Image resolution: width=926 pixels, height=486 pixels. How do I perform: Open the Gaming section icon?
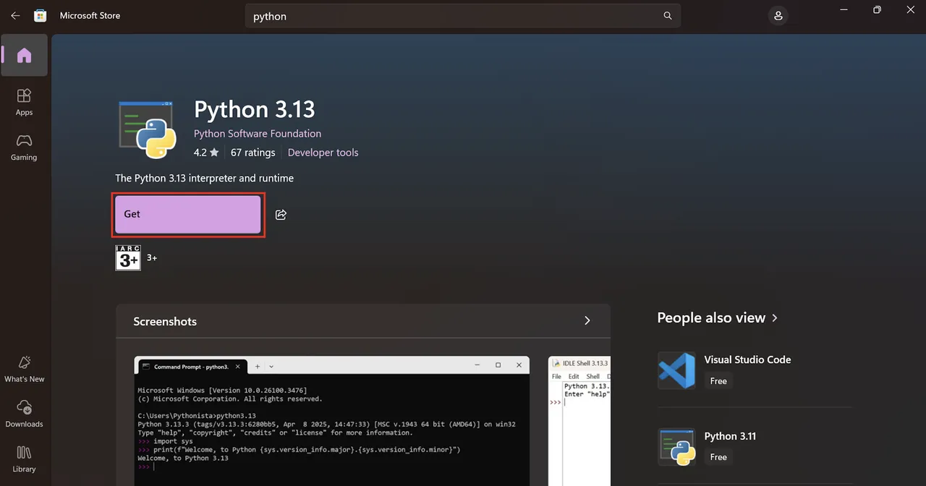[24, 147]
